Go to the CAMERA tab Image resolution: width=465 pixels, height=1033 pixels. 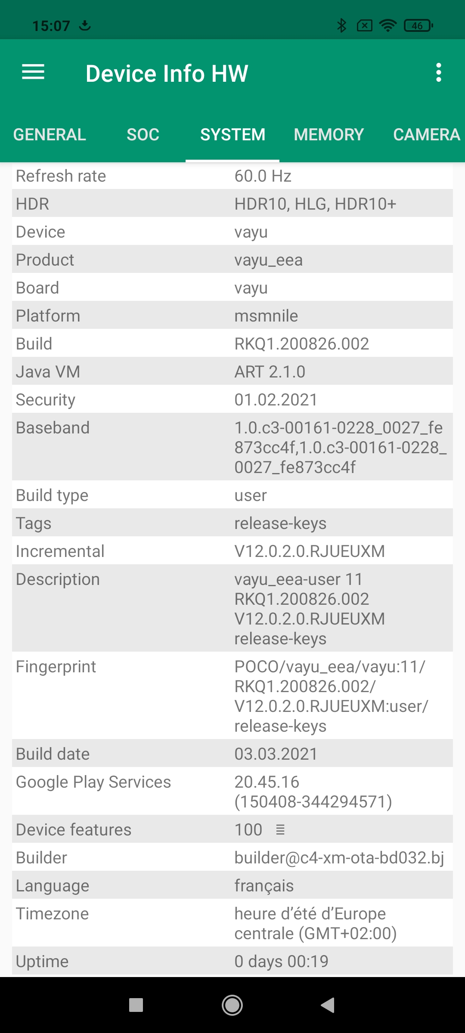point(426,135)
